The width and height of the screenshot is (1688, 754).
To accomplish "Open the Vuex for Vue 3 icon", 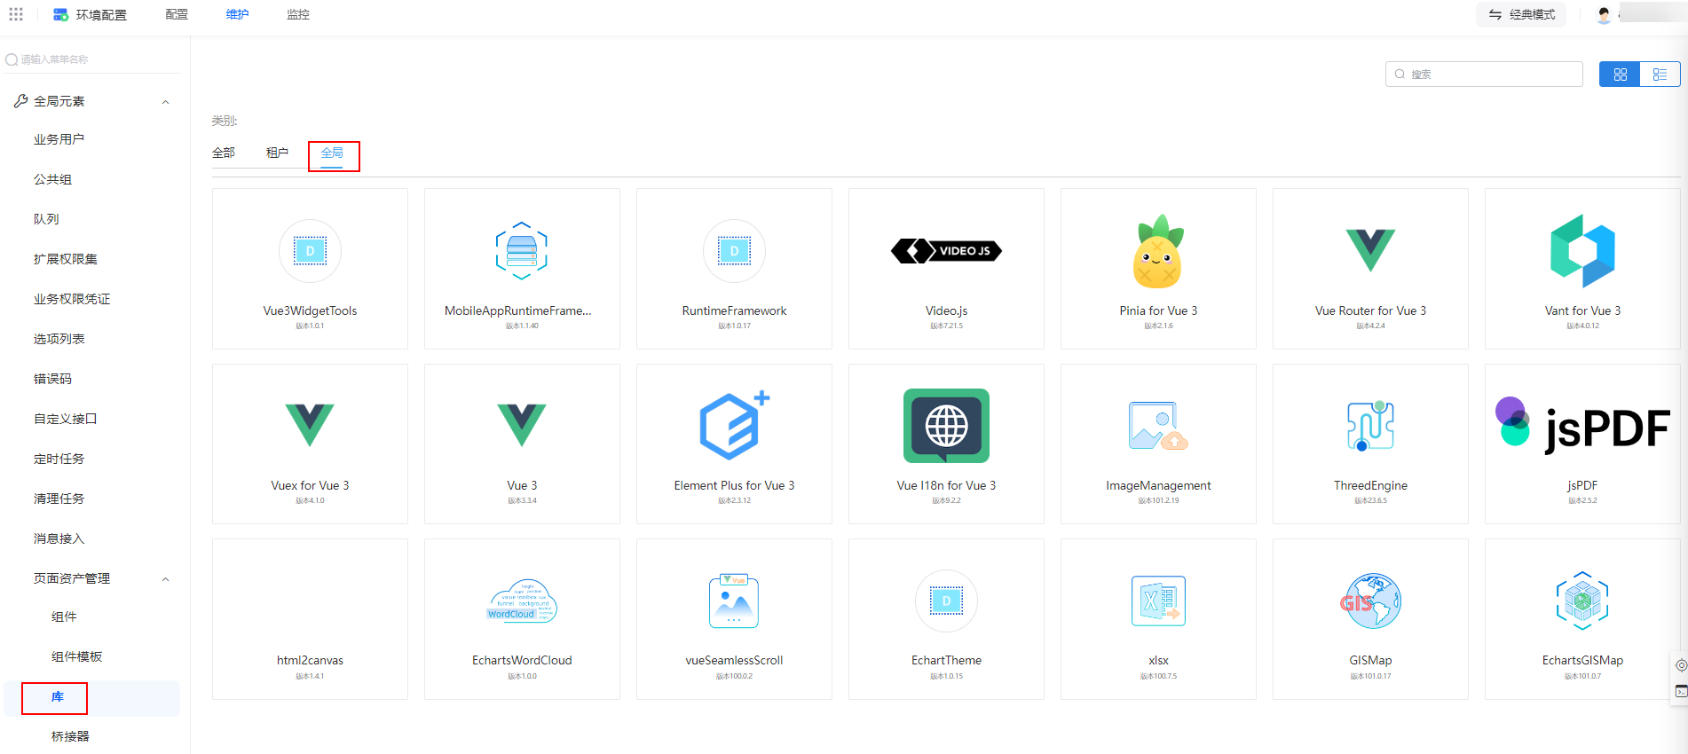I will pos(310,425).
